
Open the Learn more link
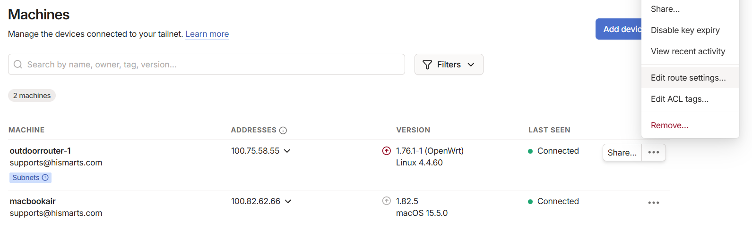(x=207, y=34)
